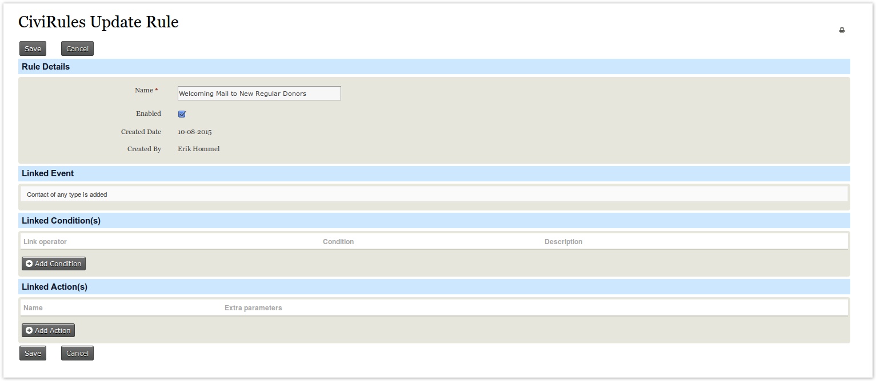
Task: Click the creator name Erik Hommel
Action: pyautogui.click(x=198, y=149)
